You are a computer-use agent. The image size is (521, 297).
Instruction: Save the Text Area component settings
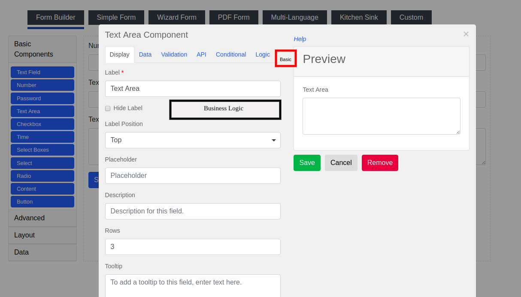coord(307,163)
